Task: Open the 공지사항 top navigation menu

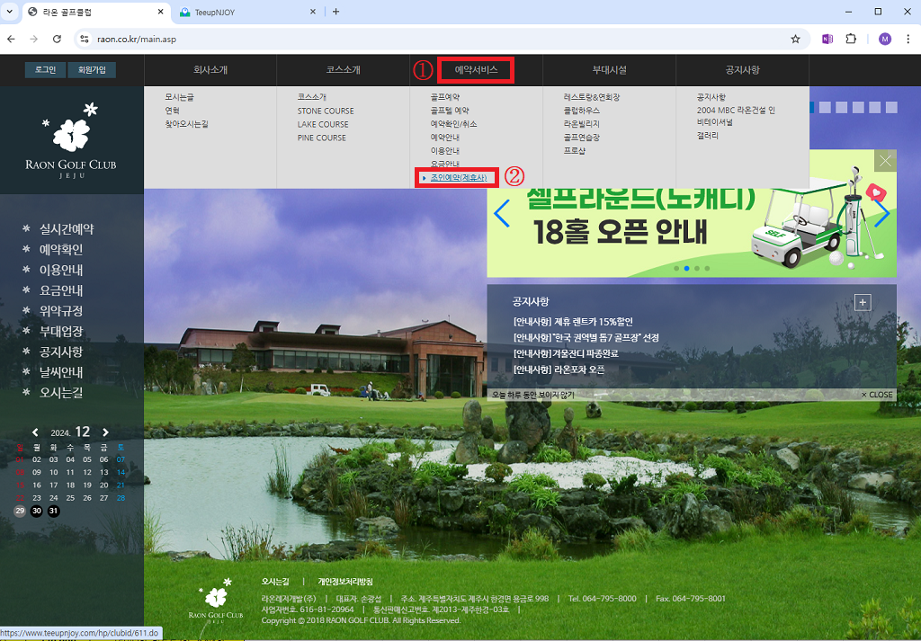Action: 742,70
